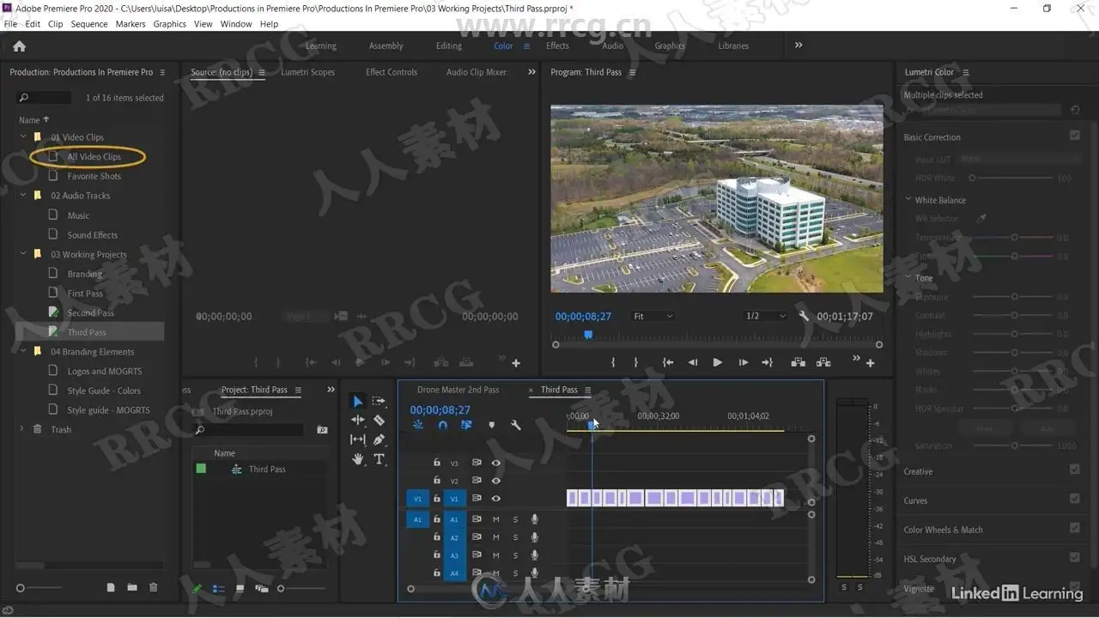Screen dimensions: 1099x618
Task: Open playback resolution 1/2 dropdown
Action: point(765,316)
